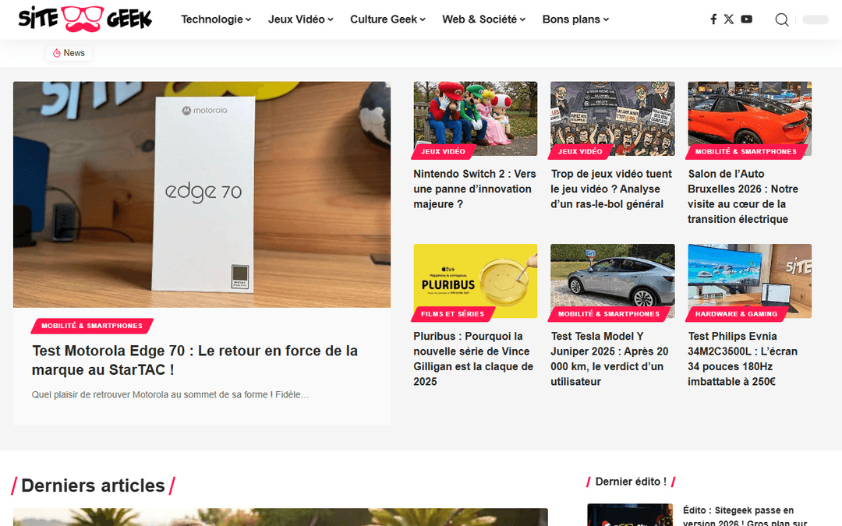Open Test Philips Evnia 34M2C3500L title
The width and height of the screenshot is (842, 526).
coord(743,358)
